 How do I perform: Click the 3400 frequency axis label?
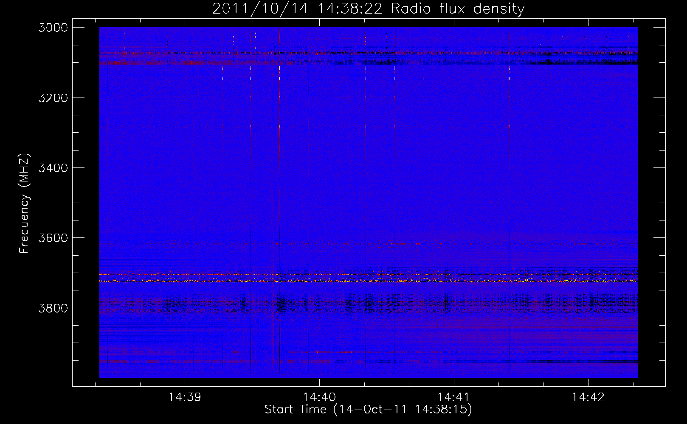[x=53, y=168]
